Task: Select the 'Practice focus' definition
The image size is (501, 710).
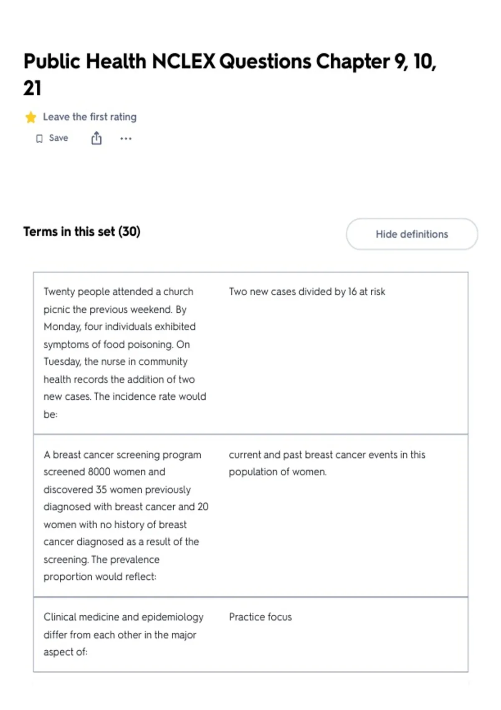Action: (x=260, y=617)
